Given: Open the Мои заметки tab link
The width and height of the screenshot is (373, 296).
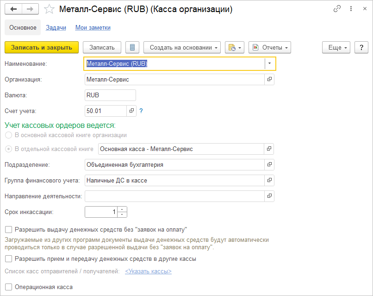Looking at the screenshot, I should click(x=93, y=28).
